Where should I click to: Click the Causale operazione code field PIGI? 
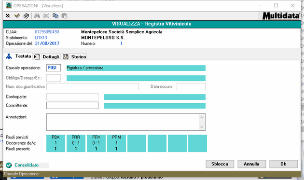pyautogui.click(x=54, y=68)
